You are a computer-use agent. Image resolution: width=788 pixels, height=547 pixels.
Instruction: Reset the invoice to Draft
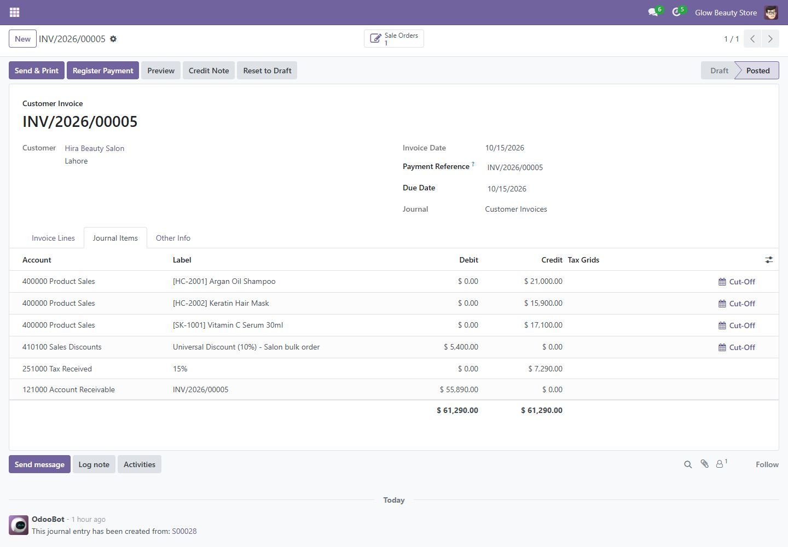pos(267,71)
